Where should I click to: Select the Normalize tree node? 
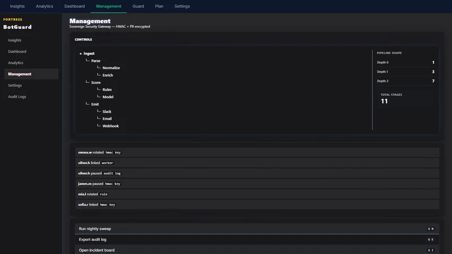(x=111, y=68)
